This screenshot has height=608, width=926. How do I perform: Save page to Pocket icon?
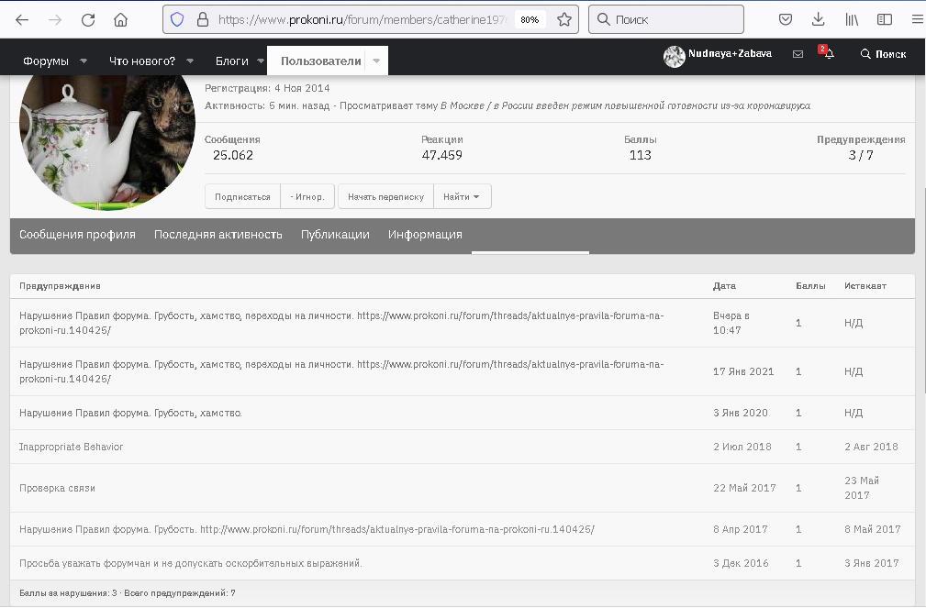[x=786, y=19]
